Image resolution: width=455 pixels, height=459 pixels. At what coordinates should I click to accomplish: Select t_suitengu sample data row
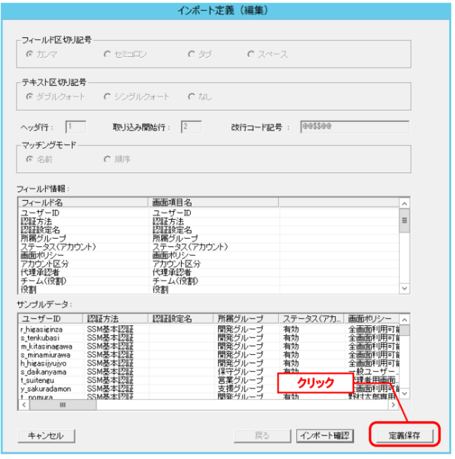[209, 380]
